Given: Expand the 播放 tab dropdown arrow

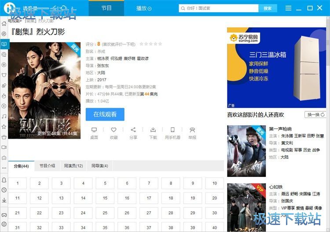Looking at the screenshot, I should coord(150,9).
